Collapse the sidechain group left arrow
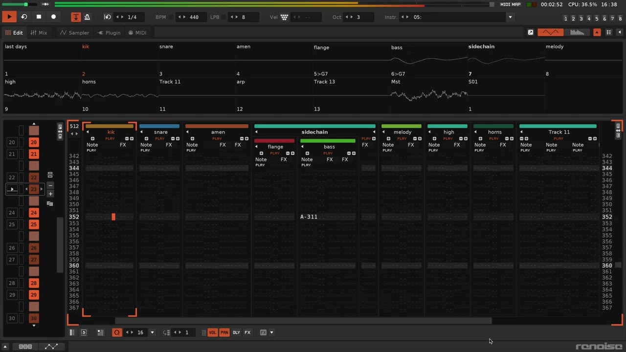This screenshot has height=352, width=626. [x=256, y=132]
